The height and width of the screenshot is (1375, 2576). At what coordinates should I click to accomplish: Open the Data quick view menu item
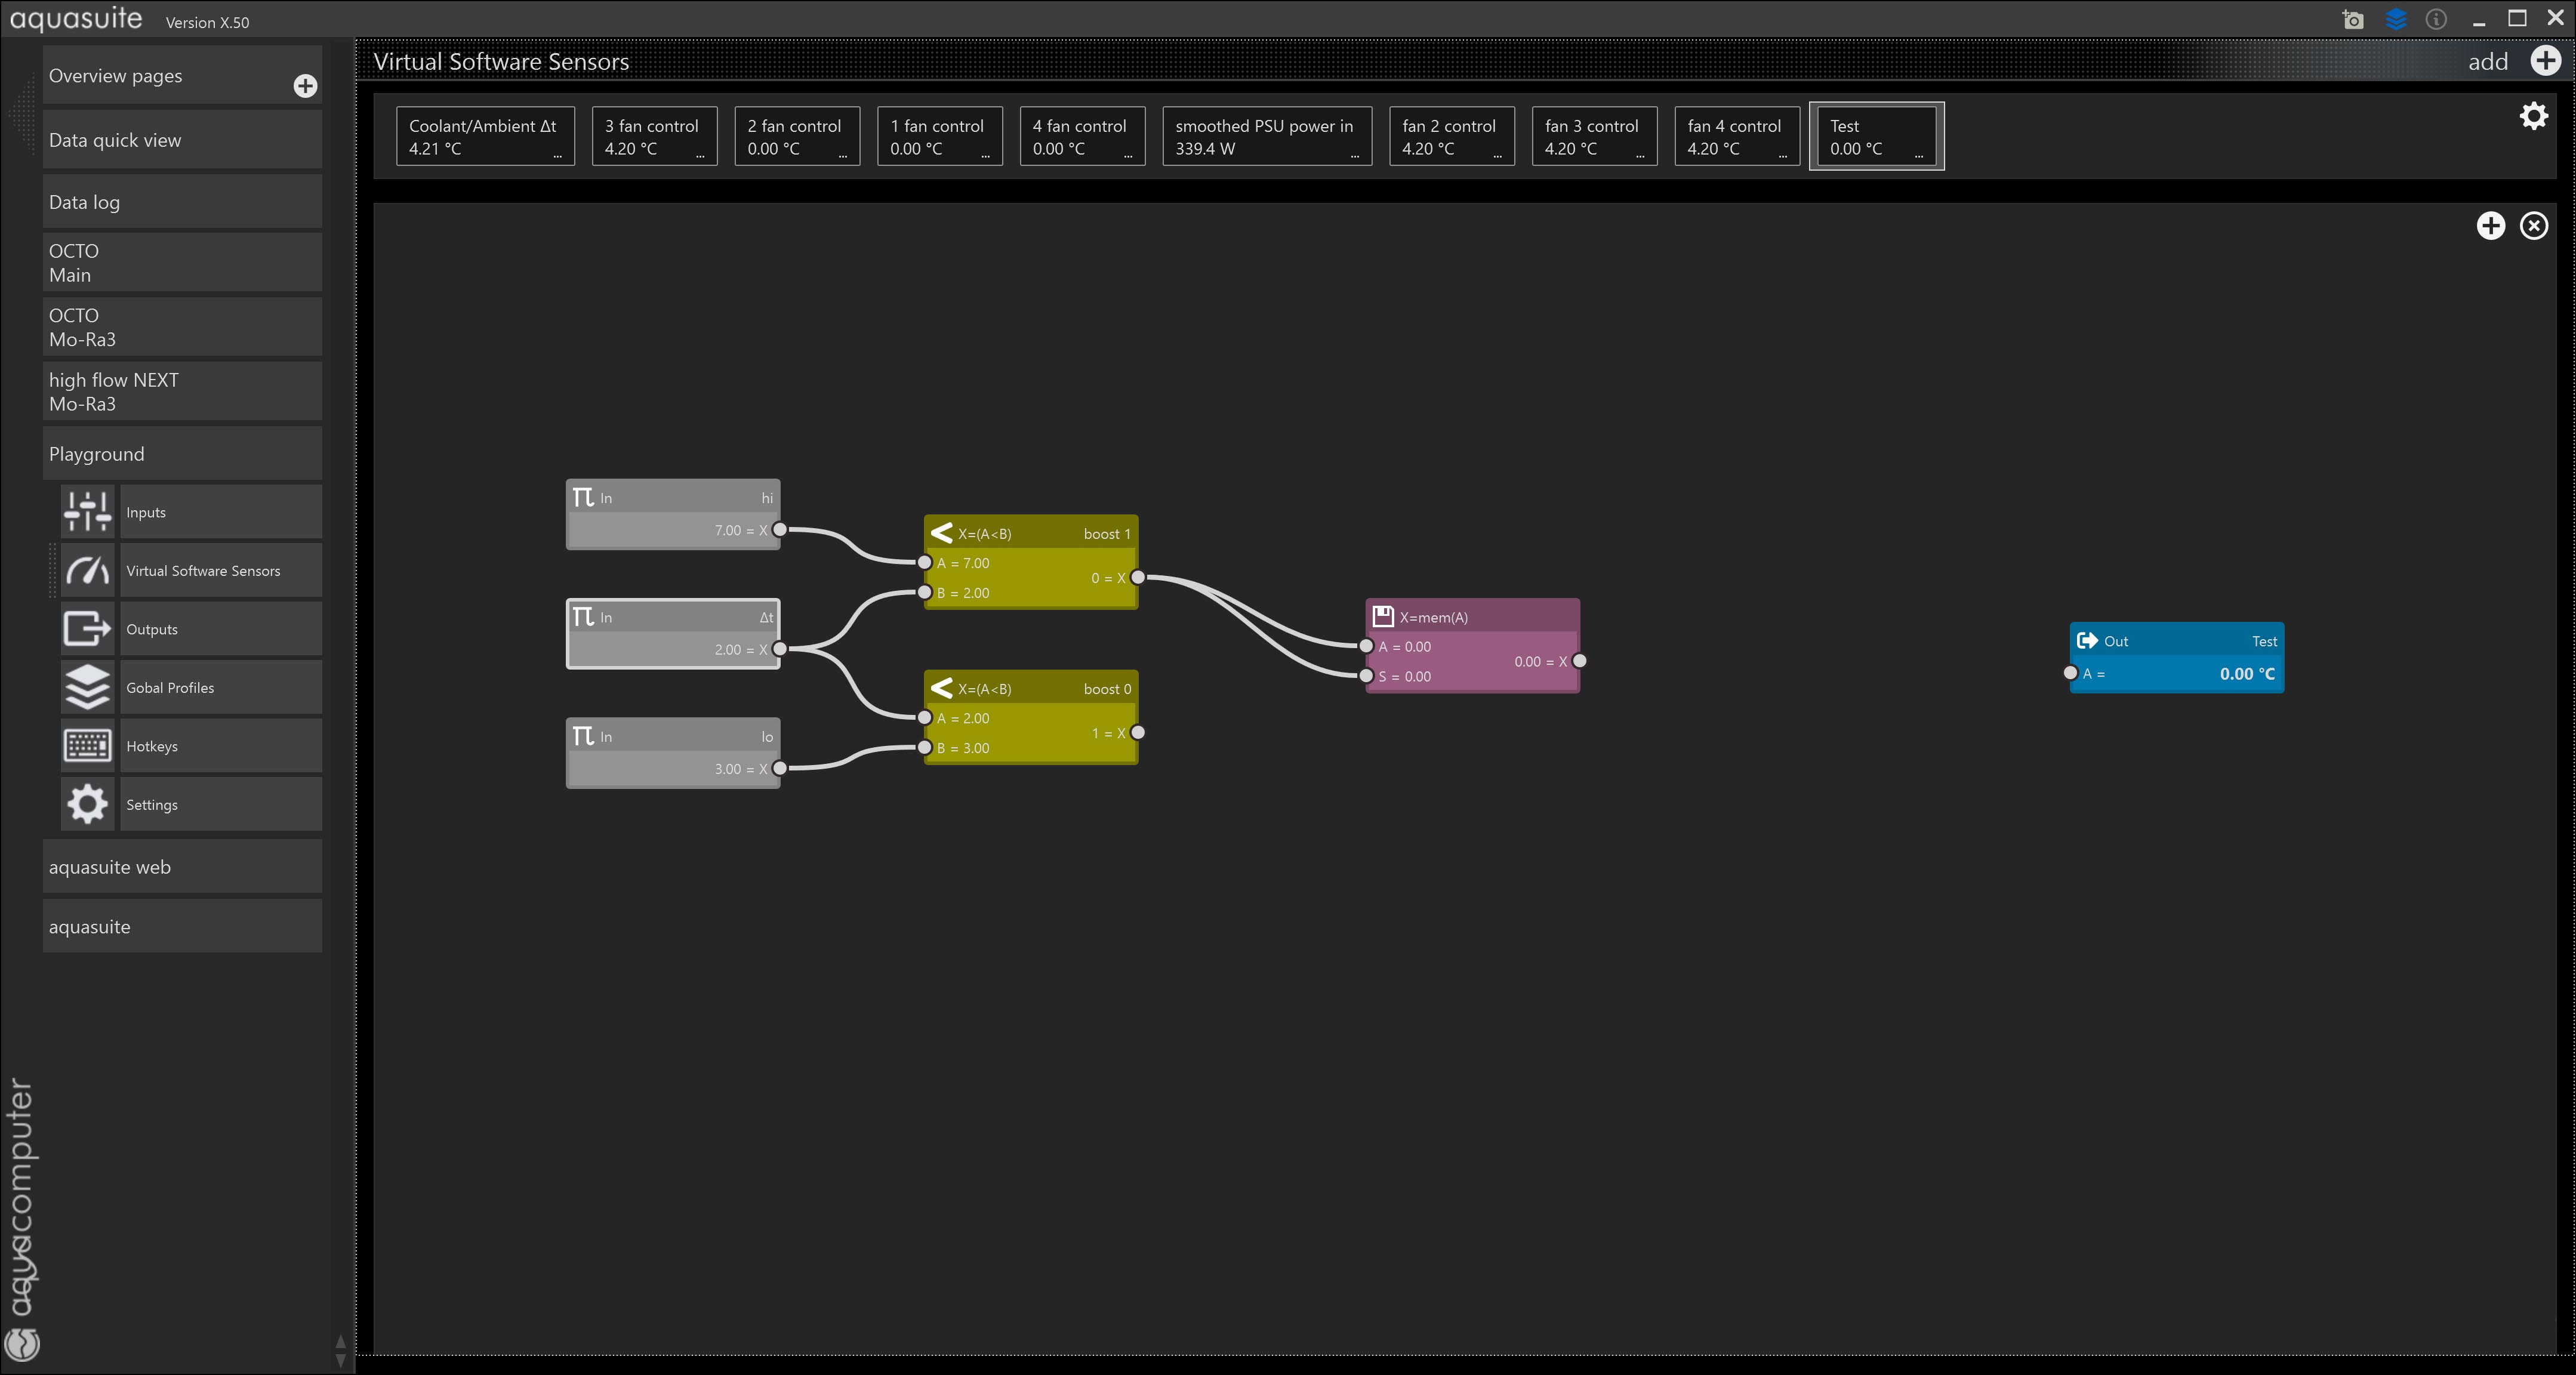[x=182, y=140]
